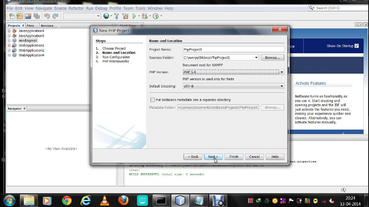This screenshot has height=207, width=369.
Task: Click the Back button in wizard
Action: (x=193, y=157)
